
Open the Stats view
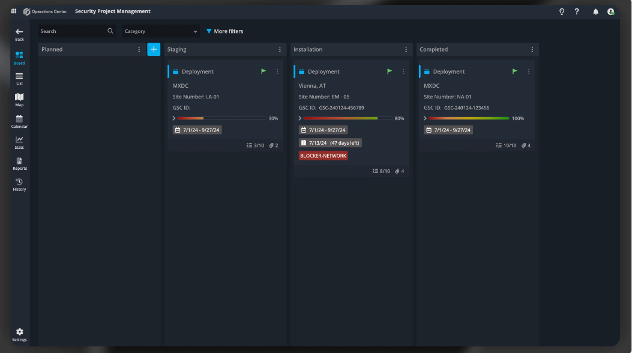point(19,143)
